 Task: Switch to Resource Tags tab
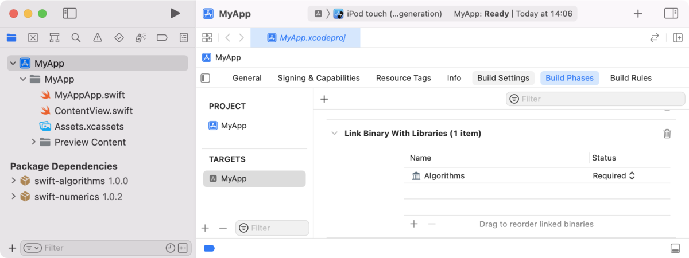[404, 78]
